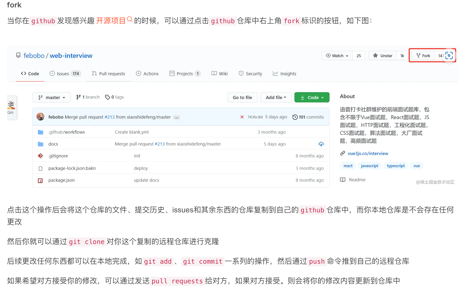Select the javascript topic tag

369,166
